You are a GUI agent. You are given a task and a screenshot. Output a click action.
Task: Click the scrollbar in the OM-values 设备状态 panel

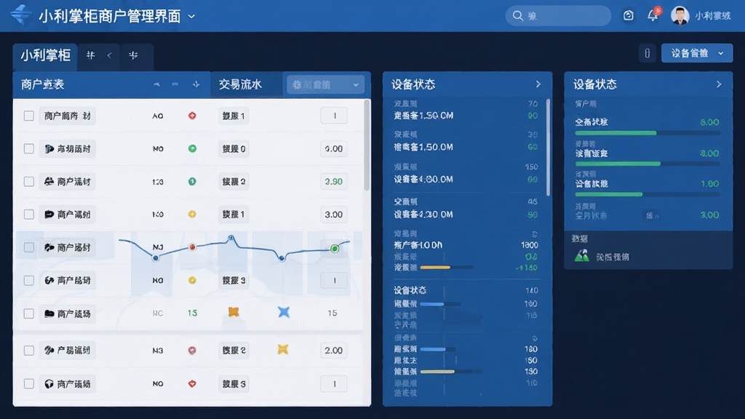point(548,147)
